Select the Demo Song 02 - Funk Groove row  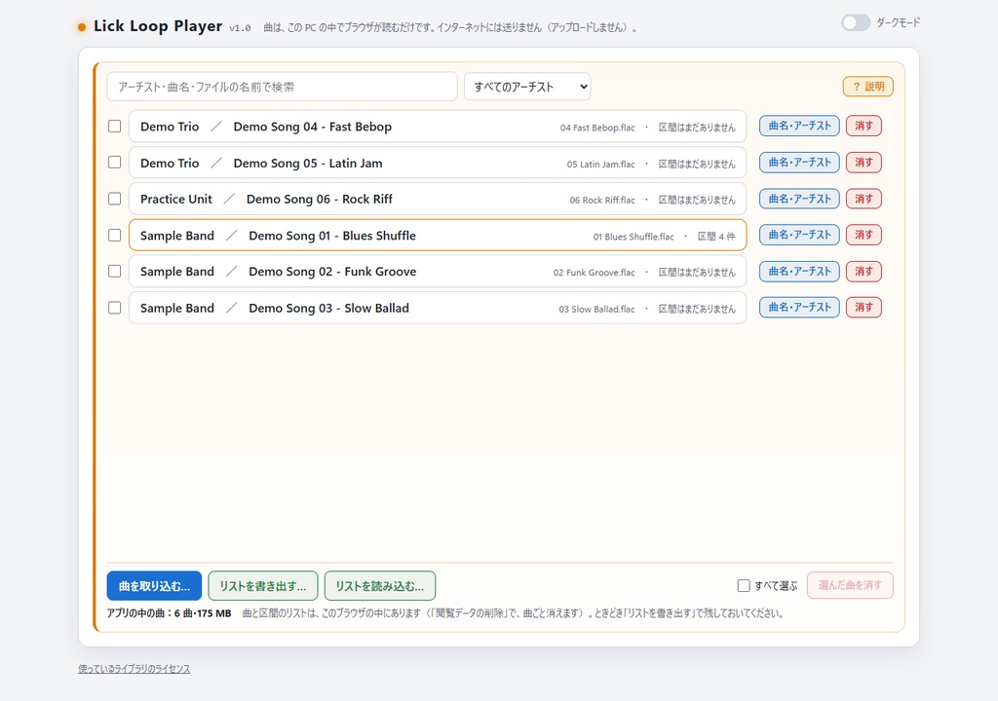(438, 272)
